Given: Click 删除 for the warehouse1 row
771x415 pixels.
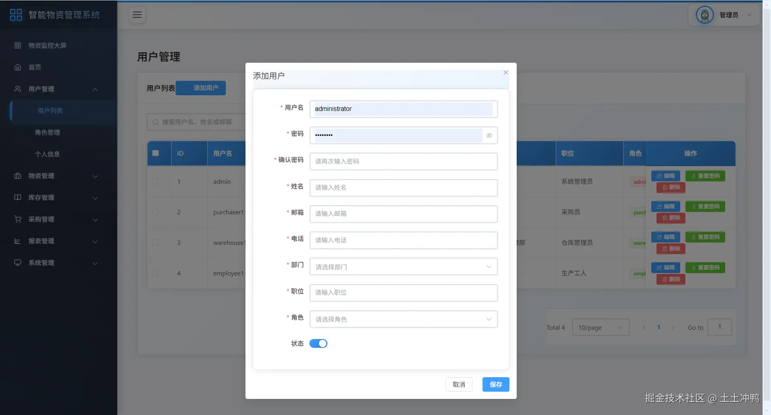Looking at the screenshot, I should (x=671, y=249).
